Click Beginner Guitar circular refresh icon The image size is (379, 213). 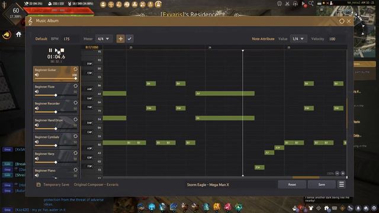coord(75,69)
